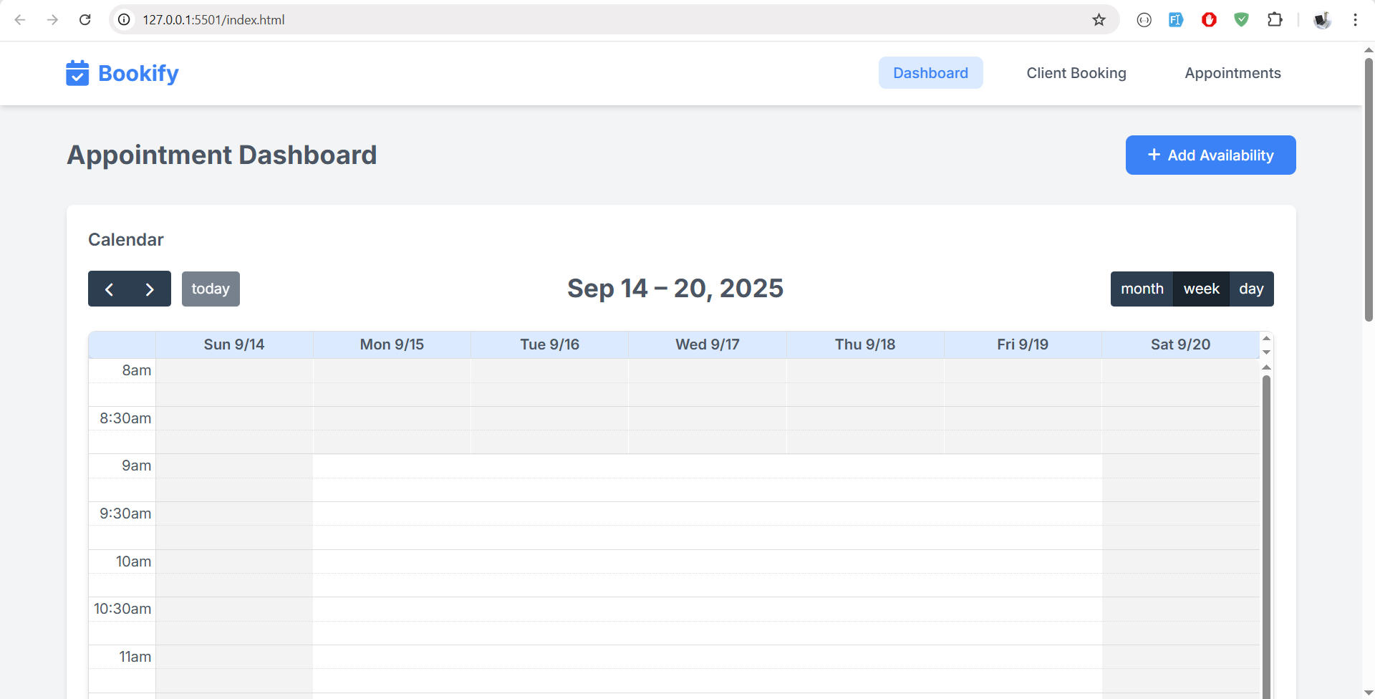Click the Add Availability button

point(1210,155)
